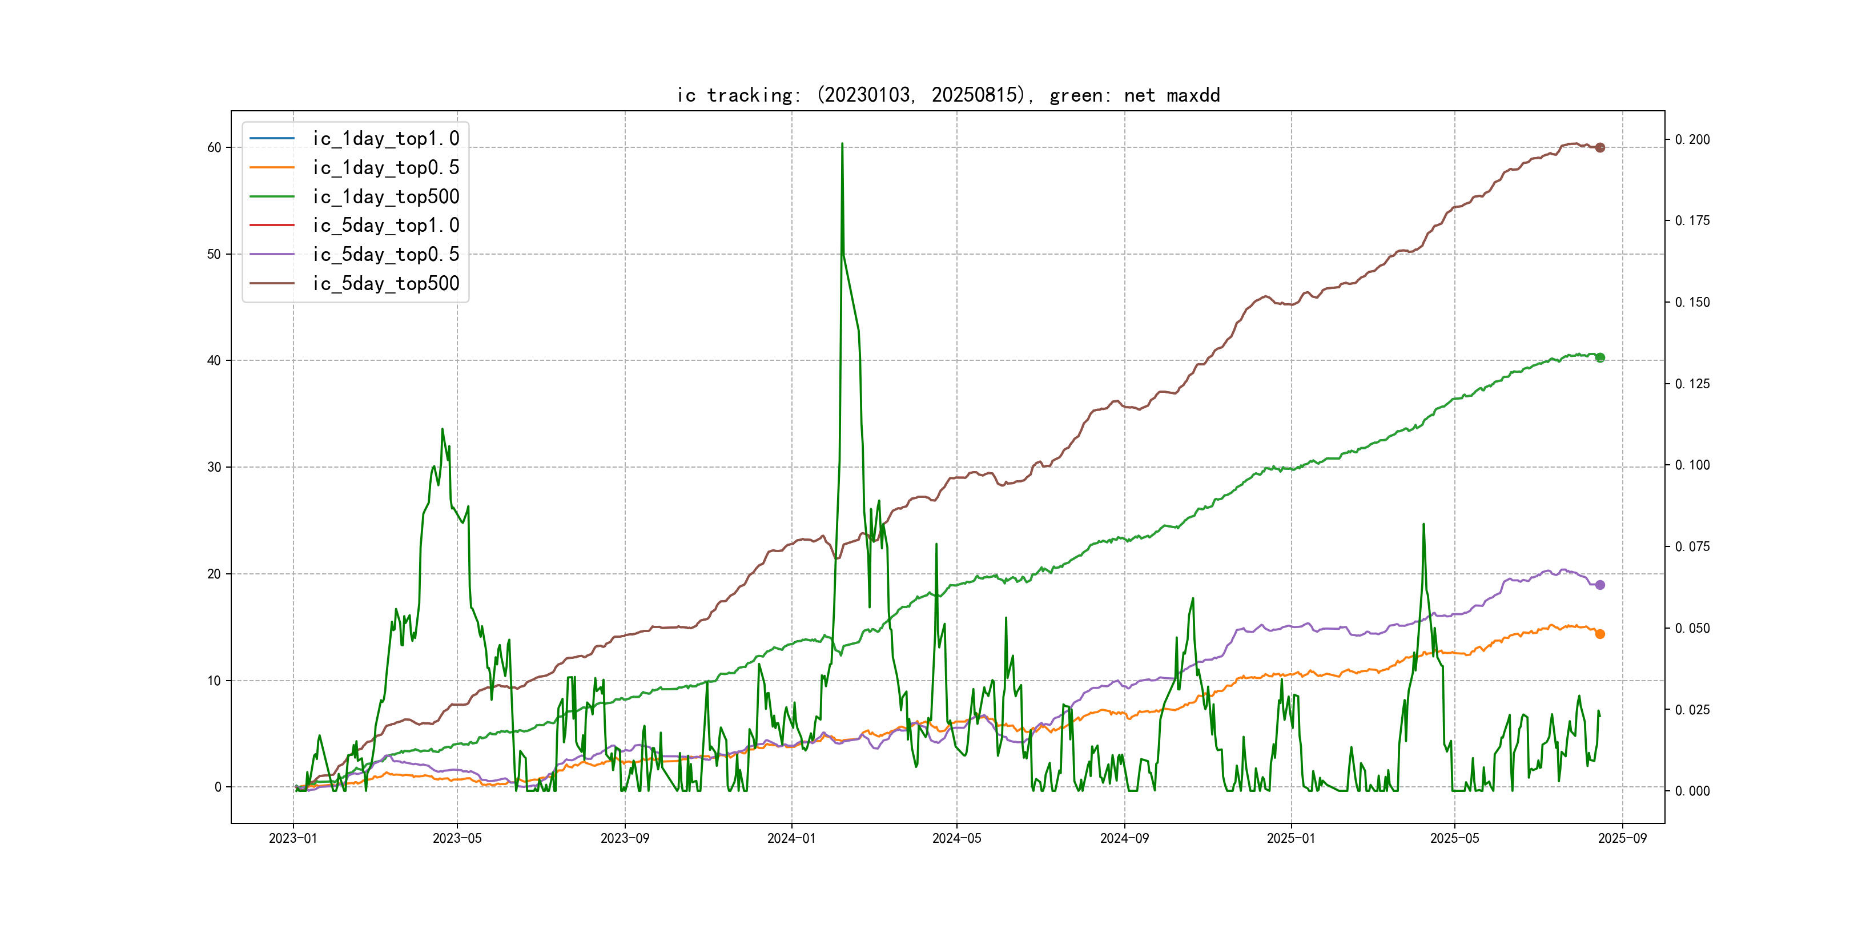The width and height of the screenshot is (1850, 925).
Task: Click the tallest green maxdd spike peak
Action: [x=842, y=144]
